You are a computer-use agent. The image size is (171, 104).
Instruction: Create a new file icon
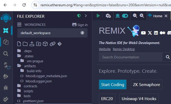tap(19, 44)
